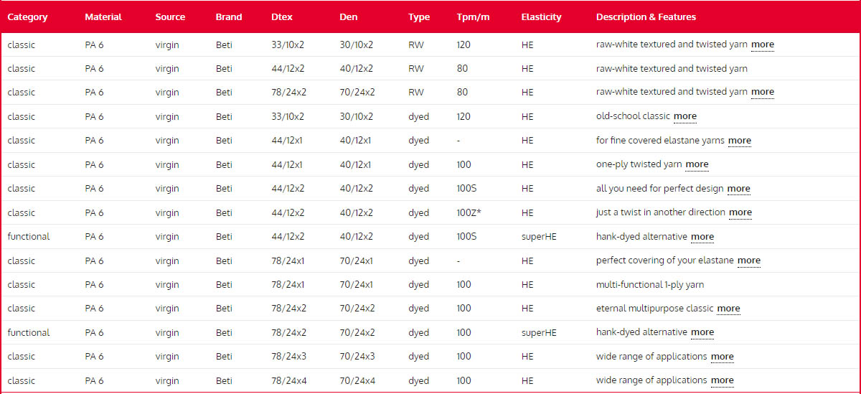The image size is (861, 394).
Task: Click the Tpm/m column header
Action: [x=473, y=17]
